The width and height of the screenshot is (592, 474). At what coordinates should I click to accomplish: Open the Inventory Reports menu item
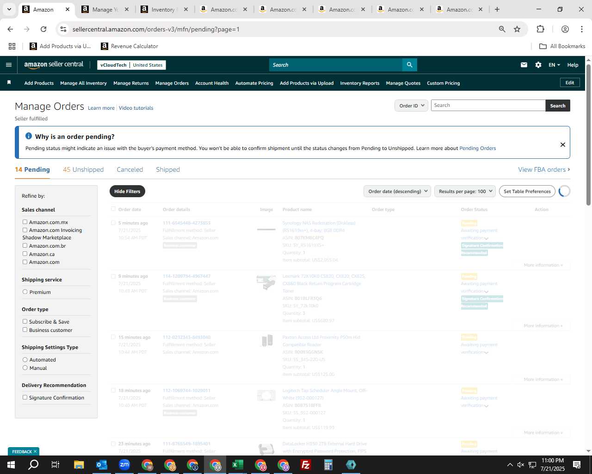(x=360, y=83)
